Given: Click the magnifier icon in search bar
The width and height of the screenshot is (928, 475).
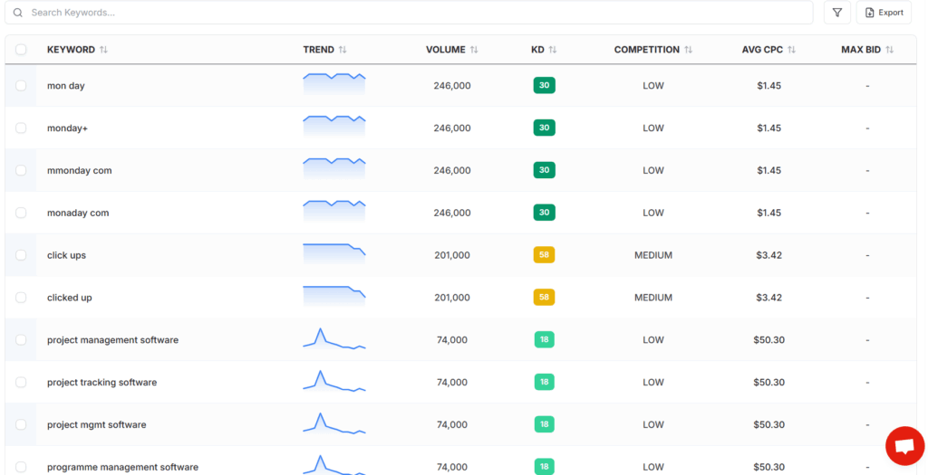Looking at the screenshot, I should pos(18,13).
